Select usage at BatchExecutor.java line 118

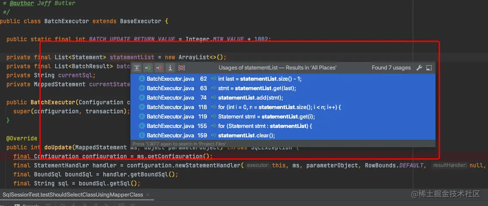click(x=283, y=107)
